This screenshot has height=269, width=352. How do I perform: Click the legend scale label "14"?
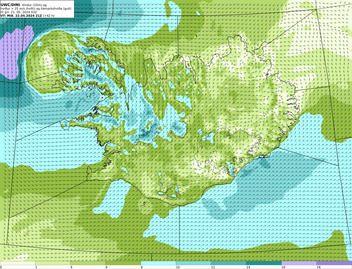248,267
